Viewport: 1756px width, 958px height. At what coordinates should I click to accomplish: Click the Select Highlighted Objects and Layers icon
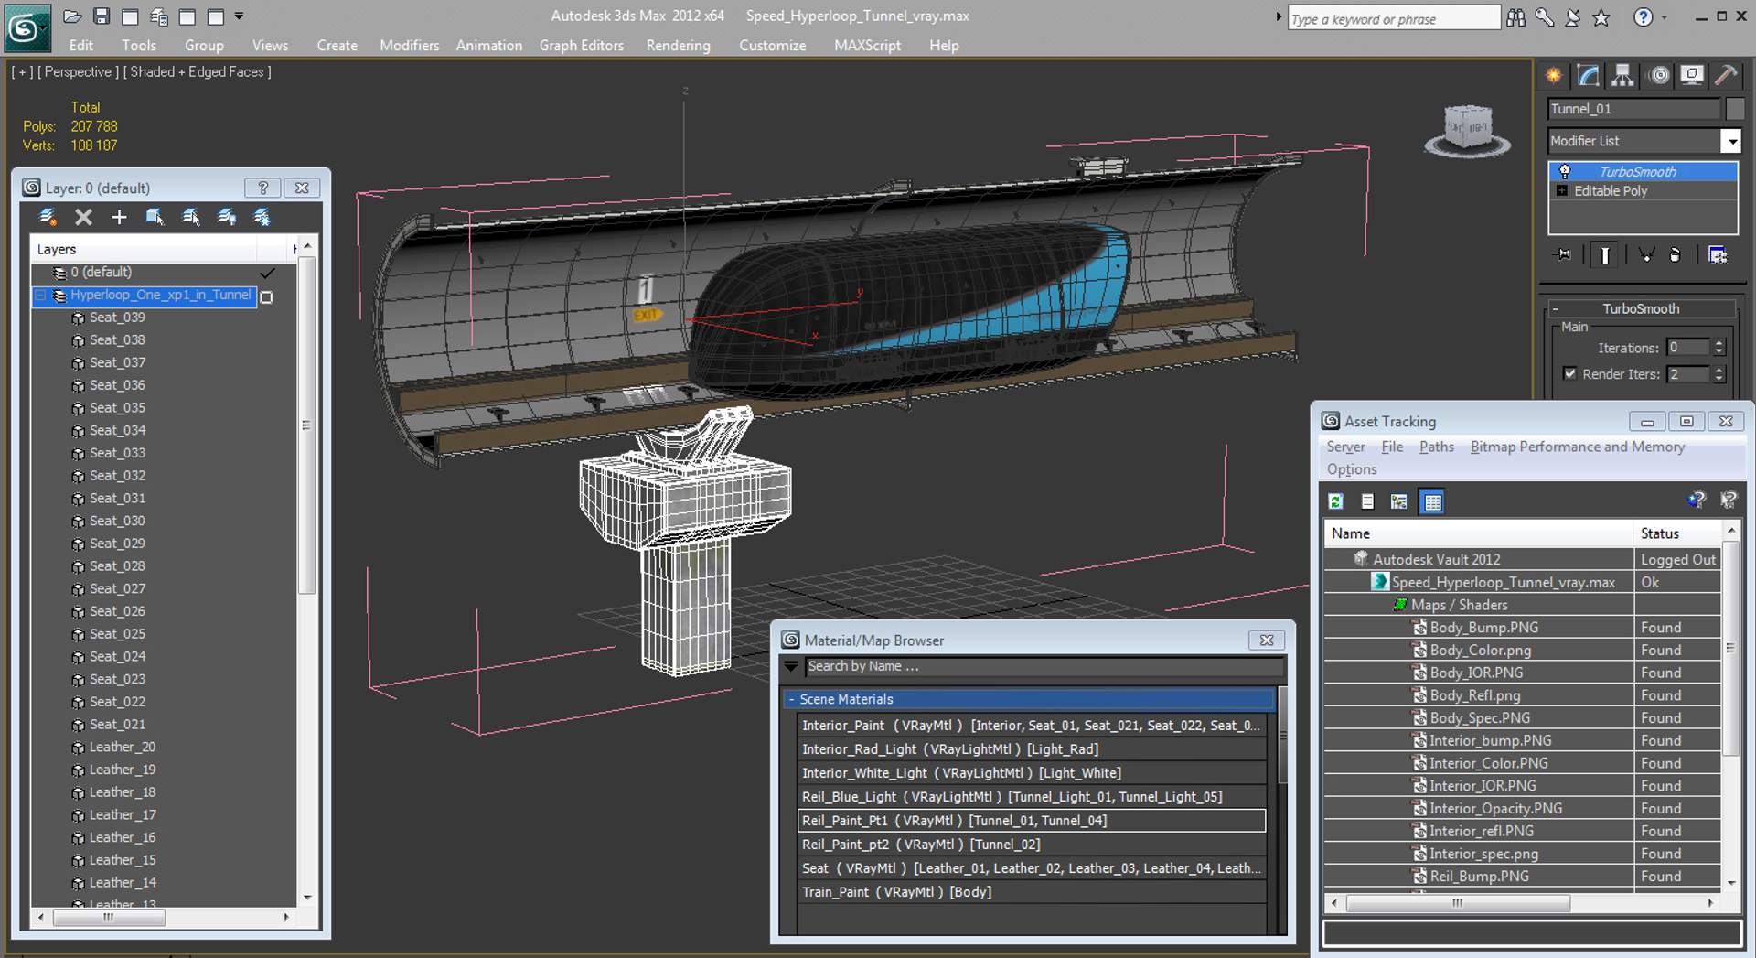pos(155,217)
